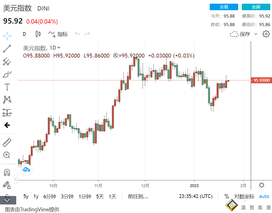This screenshot has width=272, height=213.
Task: Toggle percent scale with % button
Action: (226, 196)
